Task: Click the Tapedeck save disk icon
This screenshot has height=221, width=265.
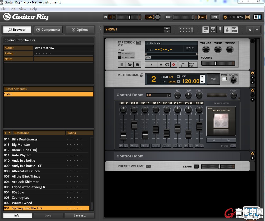Action: pos(137,64)
